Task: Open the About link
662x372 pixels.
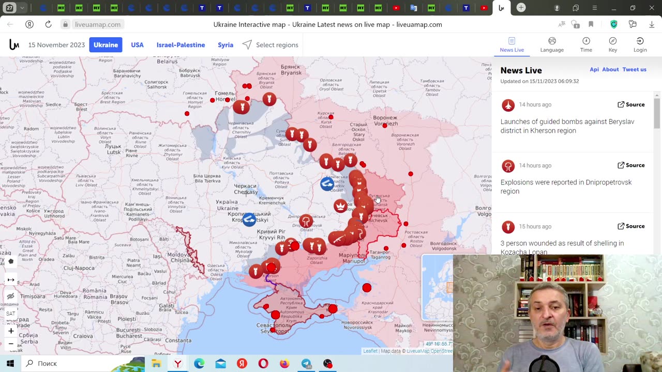Action: click(x=610, y=69)
